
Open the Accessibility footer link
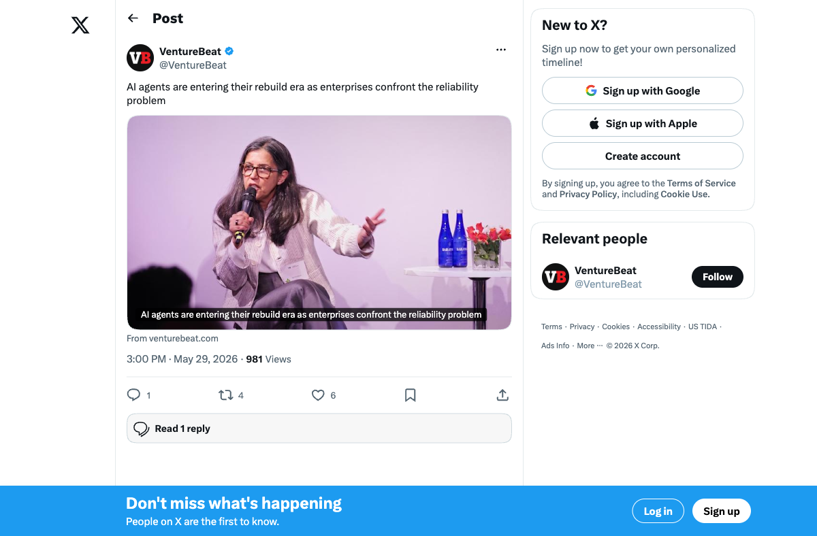(x=659, y=326)
